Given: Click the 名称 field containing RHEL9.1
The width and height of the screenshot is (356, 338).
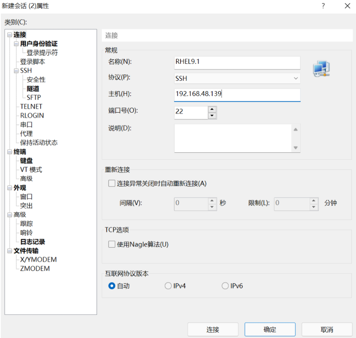Looking at the screenshot, I should [237, 63].
